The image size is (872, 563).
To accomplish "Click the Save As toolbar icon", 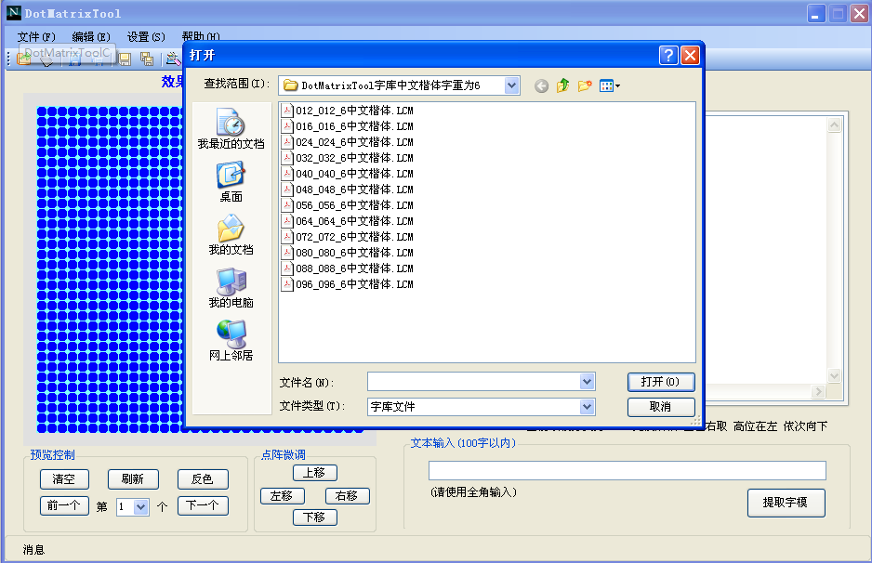I will click(147, 58).
